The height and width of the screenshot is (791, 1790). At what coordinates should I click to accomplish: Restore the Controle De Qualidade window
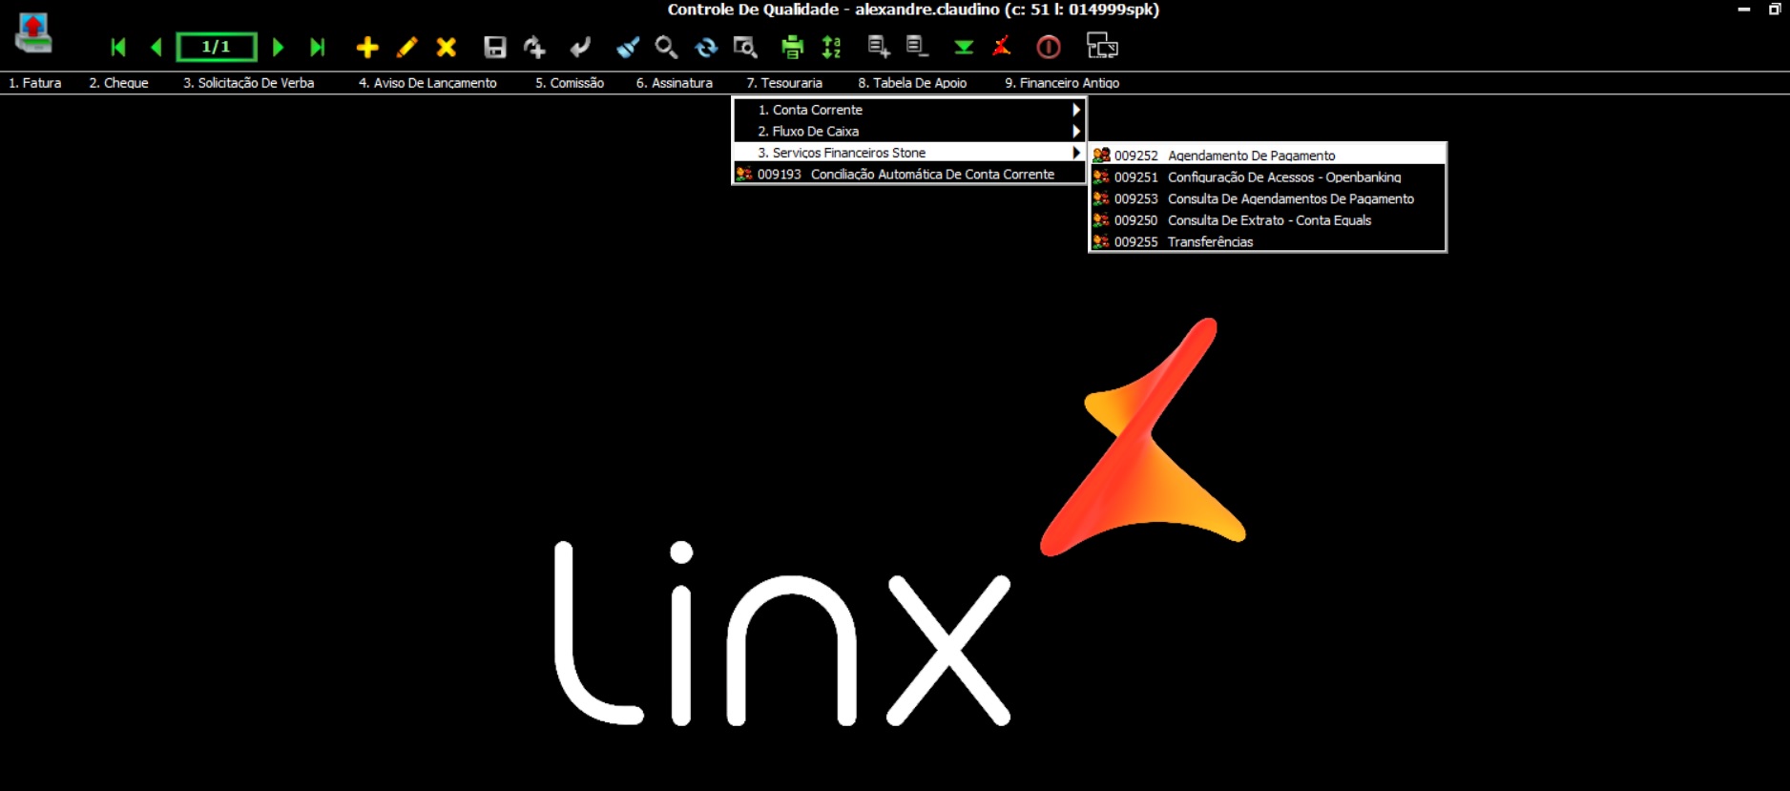click(x=1775, y=10)
